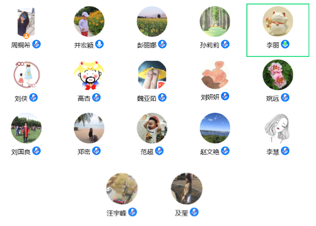Click the participant name 赵文艳
Image resolution: width=316 pixels, height=226 pixels.
tap(210, 152)
